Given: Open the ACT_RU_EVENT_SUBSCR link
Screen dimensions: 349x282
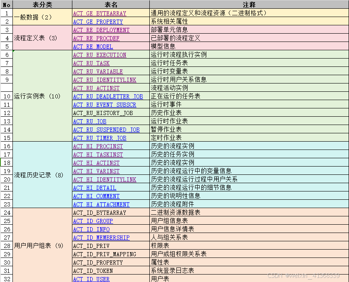Looking at the screenshot, I should (104, 105).
